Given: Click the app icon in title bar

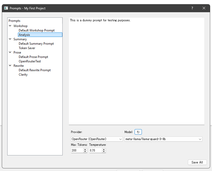Looking at the screenshot, I should point(6,8).
